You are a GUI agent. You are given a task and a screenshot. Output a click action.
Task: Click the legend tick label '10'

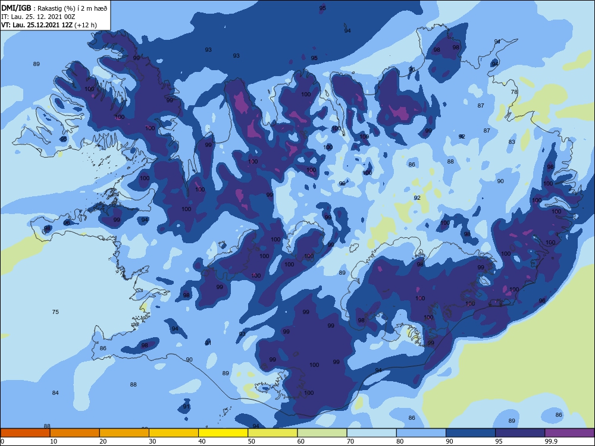(54, 441)
